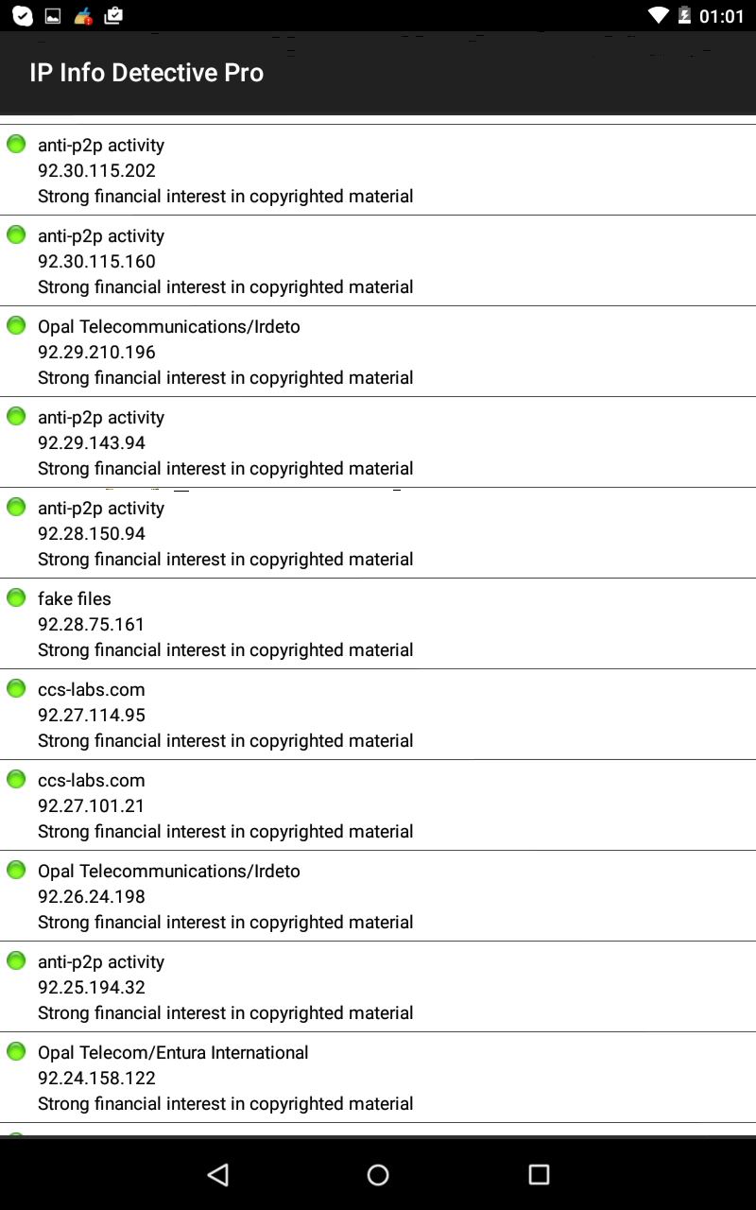Select Opal Telecommunications/Irdeto entry 92.26.24.198
Screen dimensions: 756x1210
(x=378, y=896)
